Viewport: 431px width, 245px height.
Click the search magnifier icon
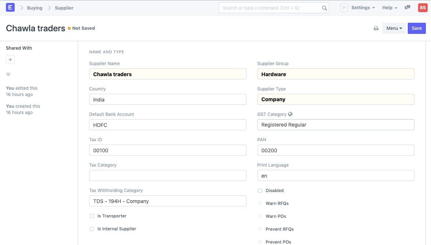coord(324,8)
